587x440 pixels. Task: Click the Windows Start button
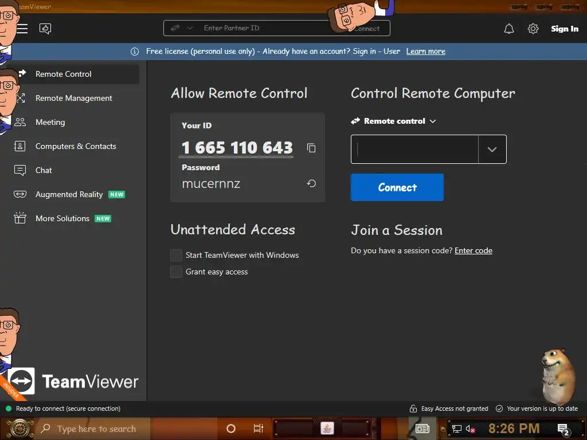[19, 429]
